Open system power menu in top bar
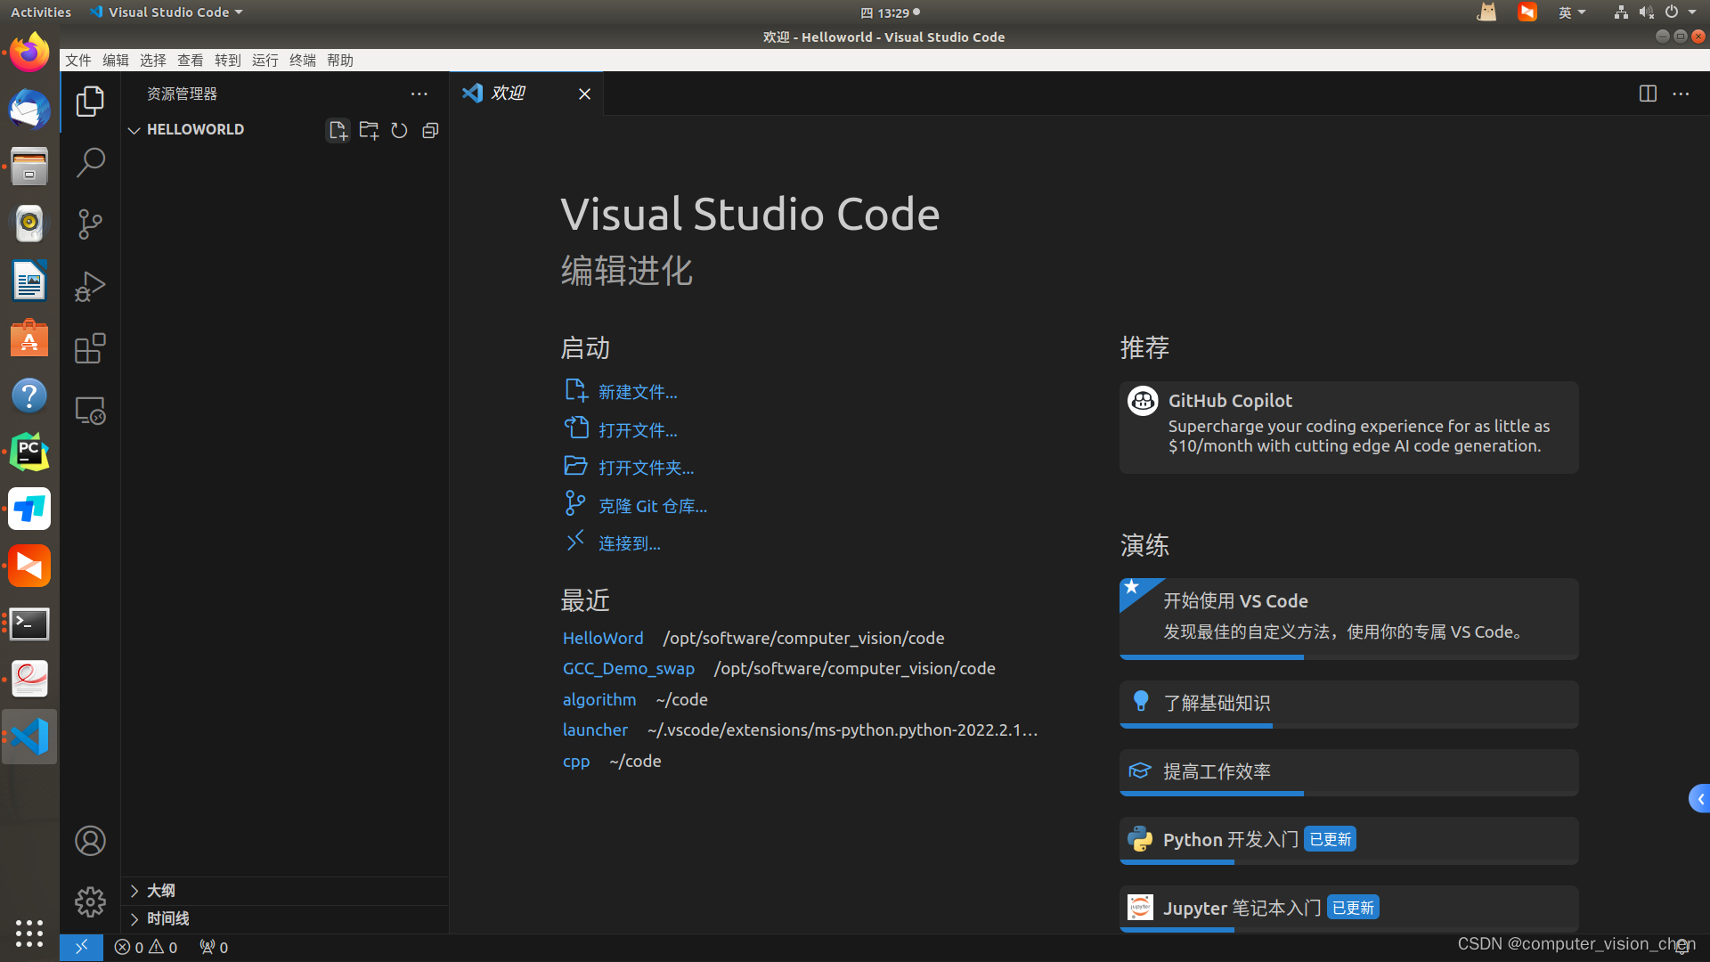This screenshot has height=962, width=1710. click(1681, 12)
